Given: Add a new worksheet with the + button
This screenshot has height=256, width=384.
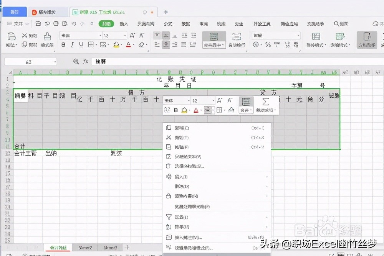Looking at the screenshot, I should 127,248.
